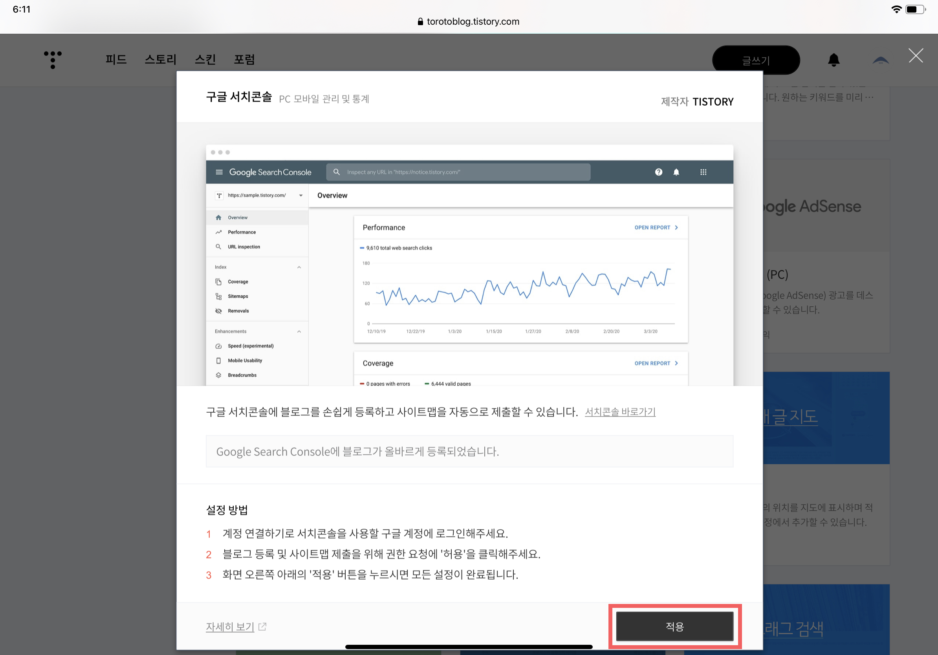Viewport: 938px width, 655px height.
Task: Collapse the Enhancements section chevron
Action: coord(299,331)
